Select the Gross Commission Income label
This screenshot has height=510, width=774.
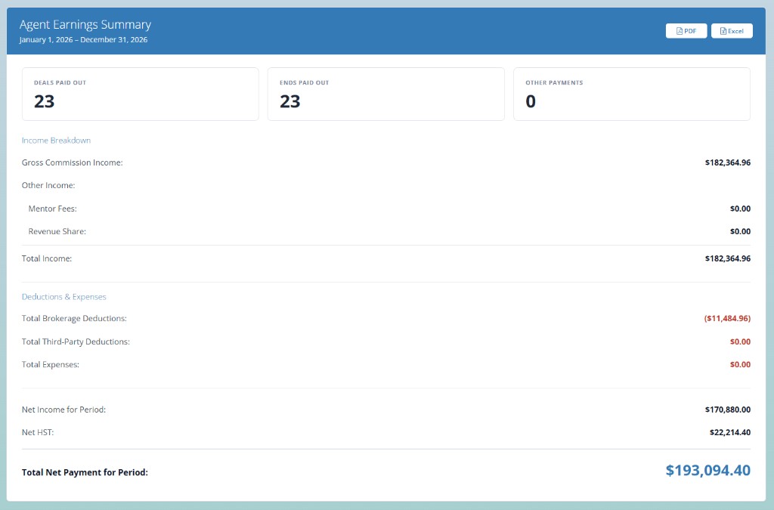[72, 162]
